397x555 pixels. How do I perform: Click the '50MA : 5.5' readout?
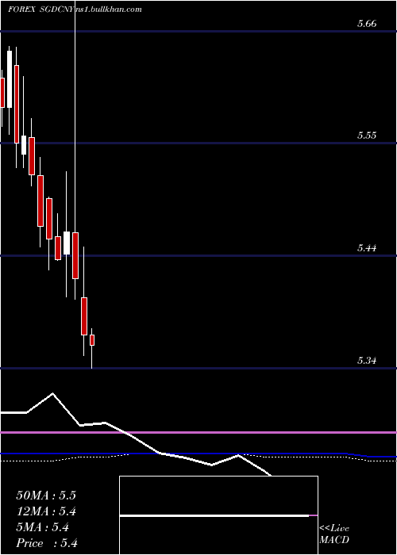[46, 496]
